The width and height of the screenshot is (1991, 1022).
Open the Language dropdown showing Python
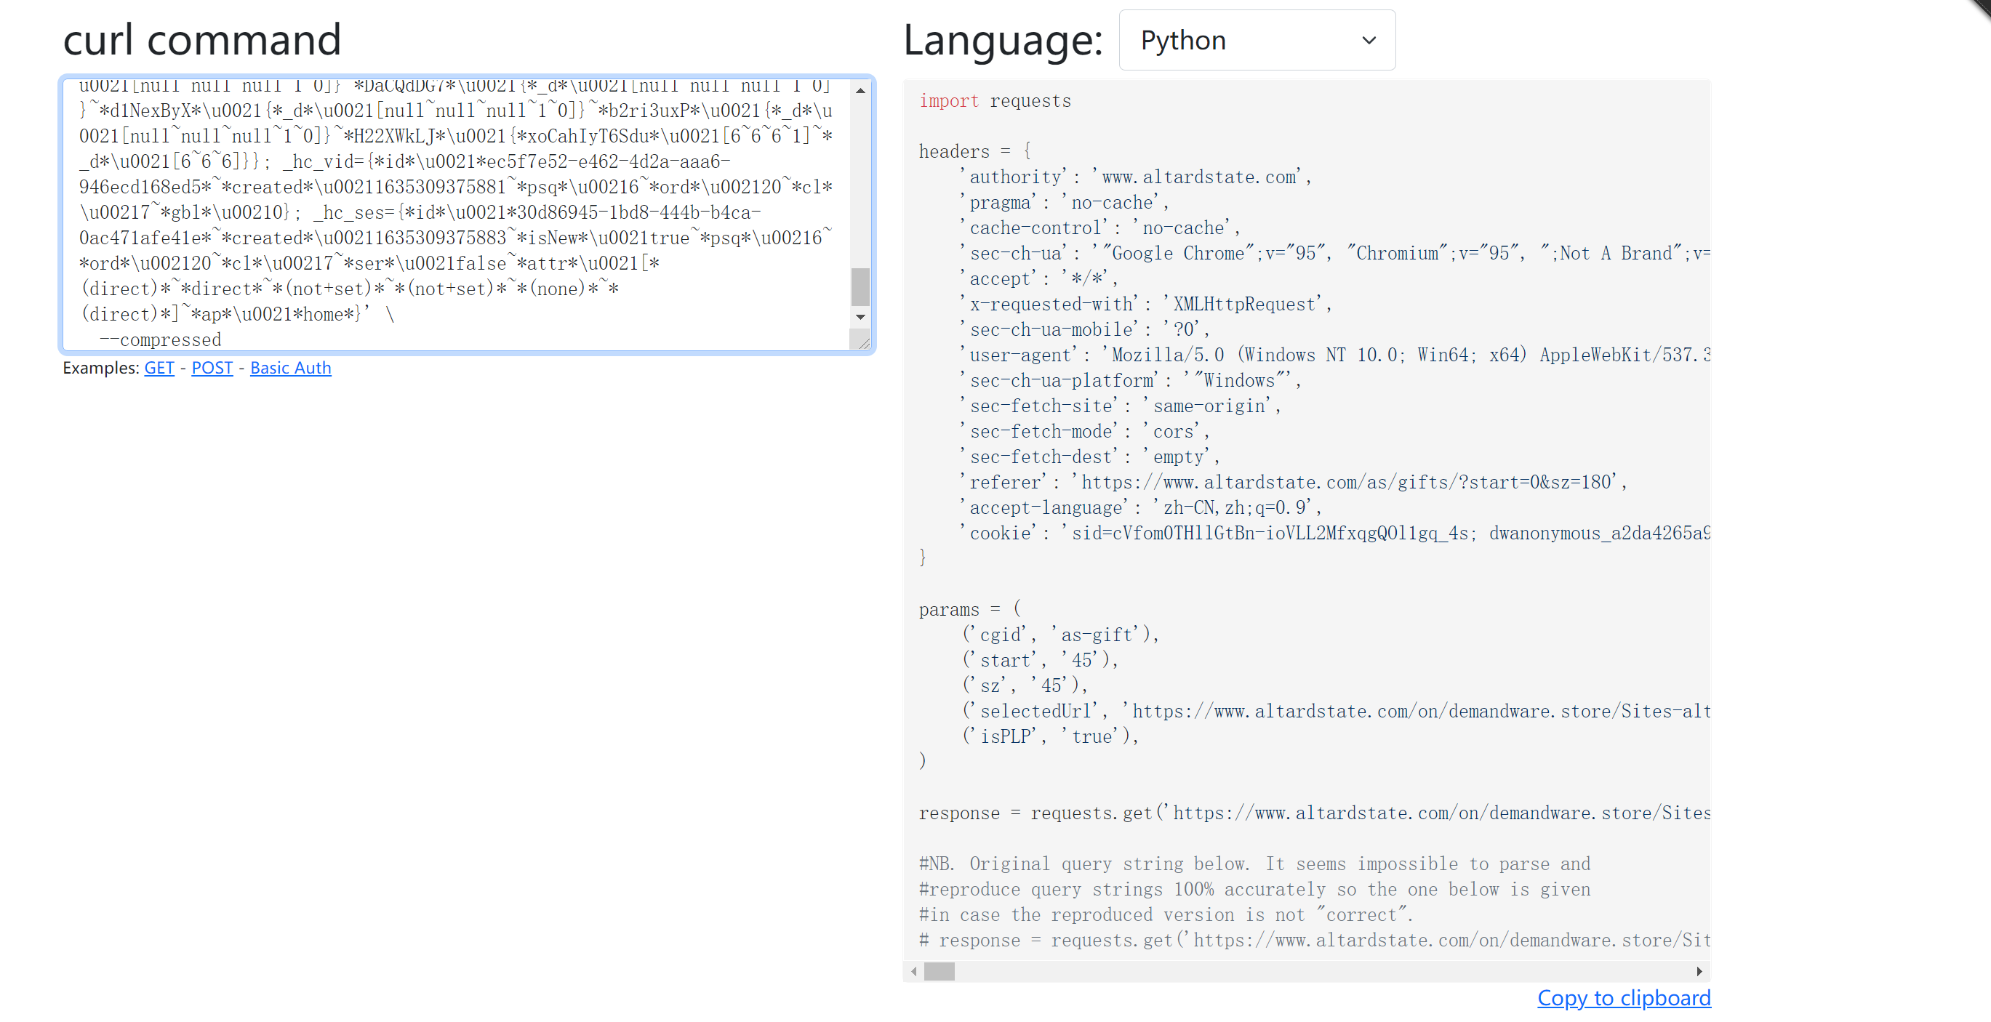(x=1256, y=40)
